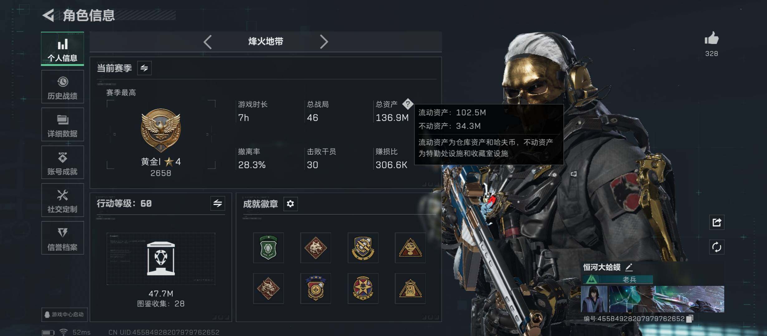Image resolution: width=767 pixels, height=336 pixels.
Task: Click the share icon on right side
Action: pyautogui.click(x=716, y=222)
